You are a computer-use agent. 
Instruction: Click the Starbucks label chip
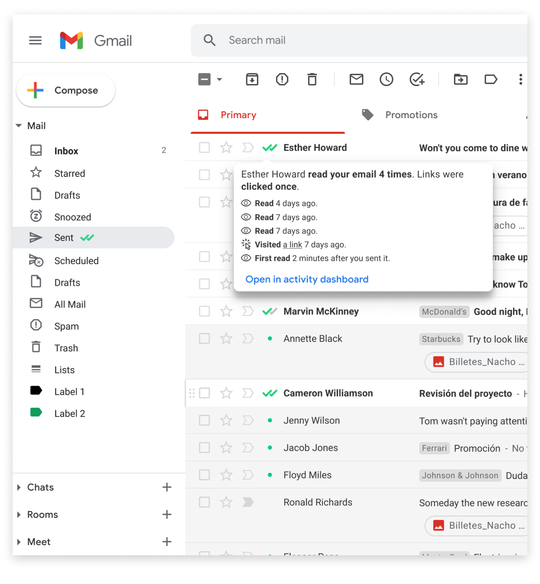[x=441, y=339]
